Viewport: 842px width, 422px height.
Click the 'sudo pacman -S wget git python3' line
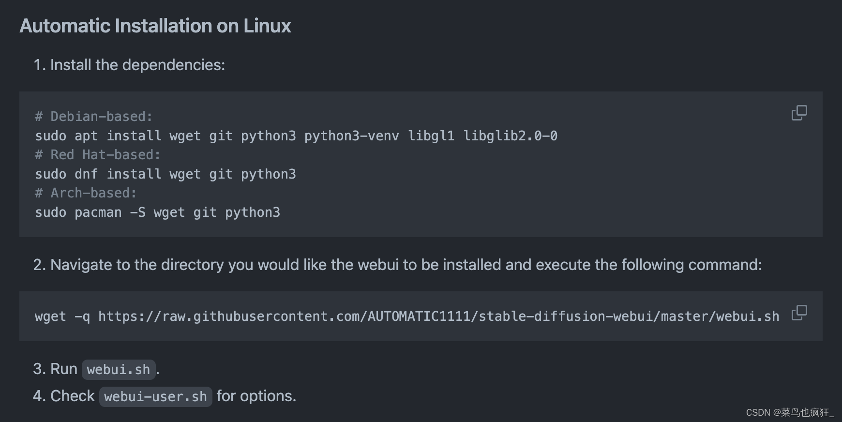point(158,212)
